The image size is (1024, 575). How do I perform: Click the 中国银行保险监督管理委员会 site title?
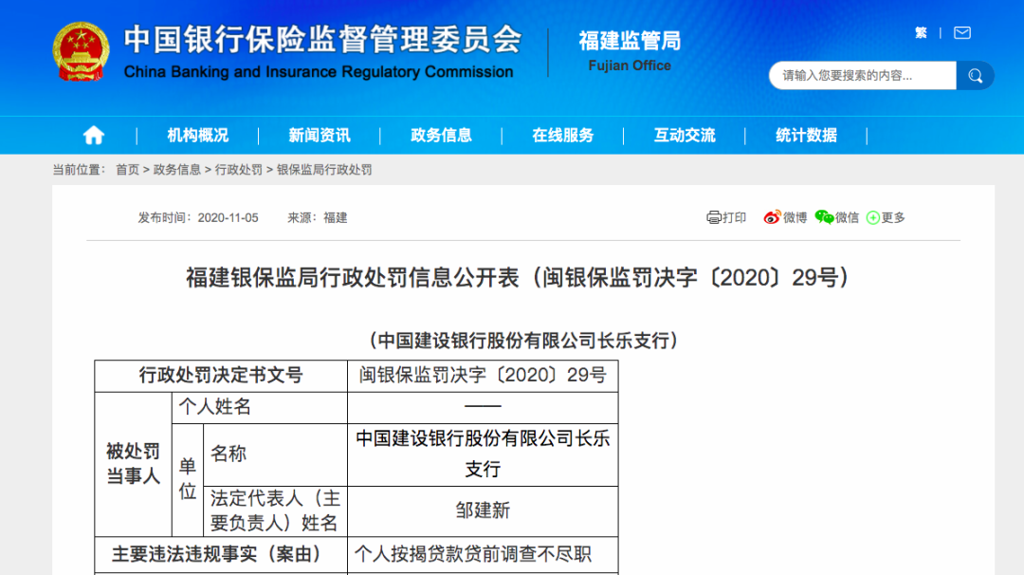322,39
